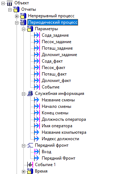132x174 pixels.
Task: Select the Конец смены item
Action: pyautogui.click(x=55, y=113)
